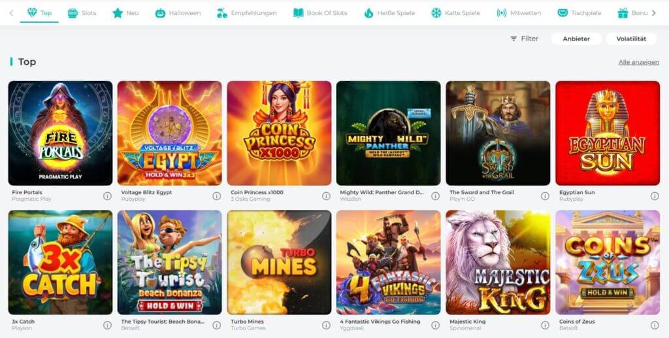
Task: Open info icon for 3x Catch
Action: (107, 325)
